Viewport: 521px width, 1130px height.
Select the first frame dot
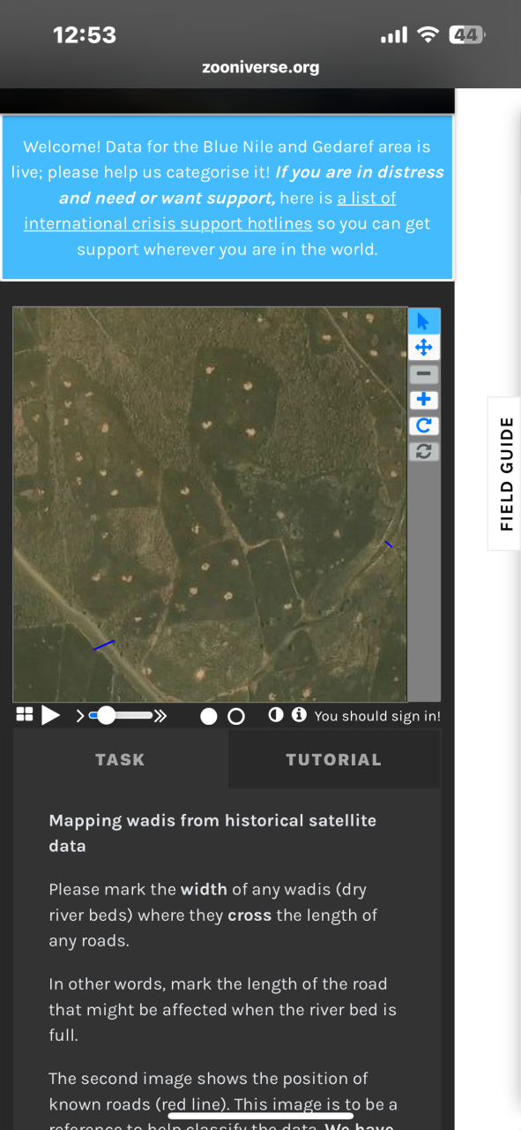pyautogui.click(x=209, y=716)
